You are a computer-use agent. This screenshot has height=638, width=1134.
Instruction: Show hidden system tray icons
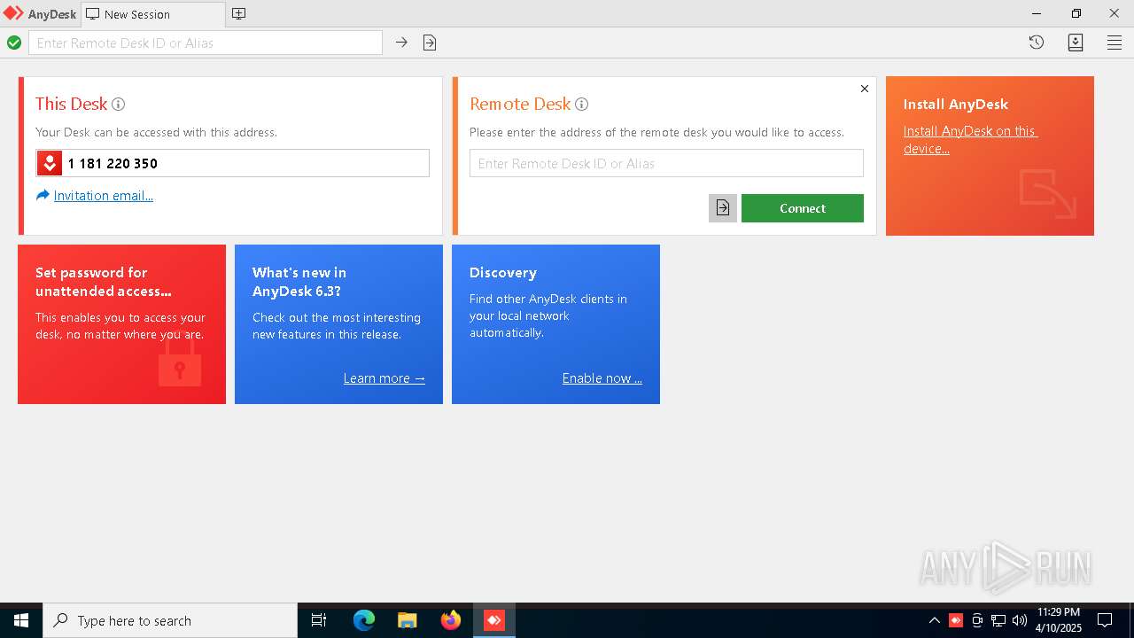pyautogui.click(x=934, y=620)
